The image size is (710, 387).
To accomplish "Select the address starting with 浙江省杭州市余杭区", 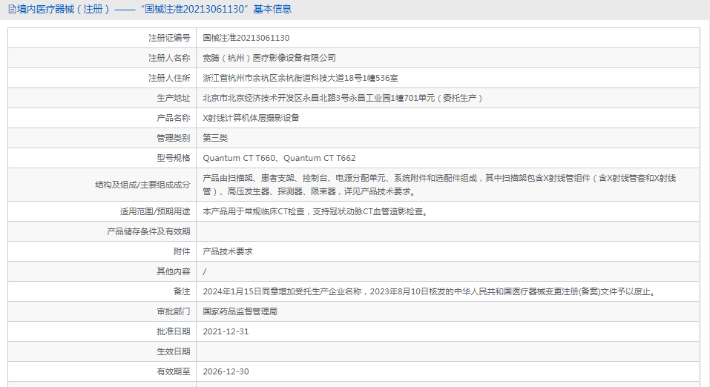I will click(x=300, y=78).
